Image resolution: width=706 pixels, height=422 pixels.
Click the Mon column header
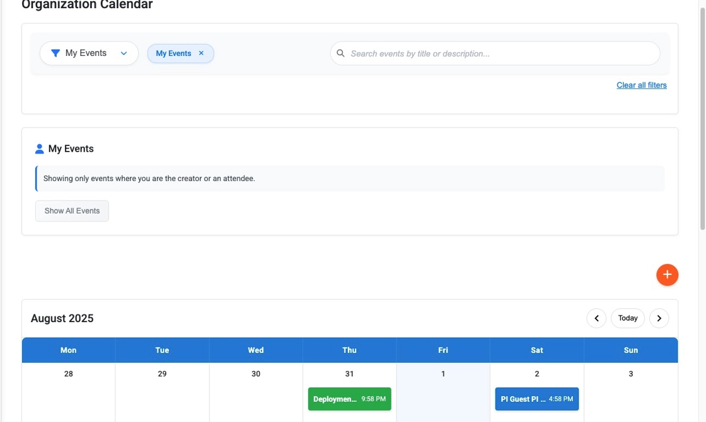[x=69, y=350]
